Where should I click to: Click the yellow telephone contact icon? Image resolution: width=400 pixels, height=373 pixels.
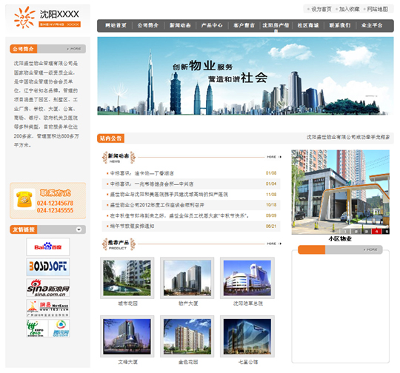click(24, 199)
